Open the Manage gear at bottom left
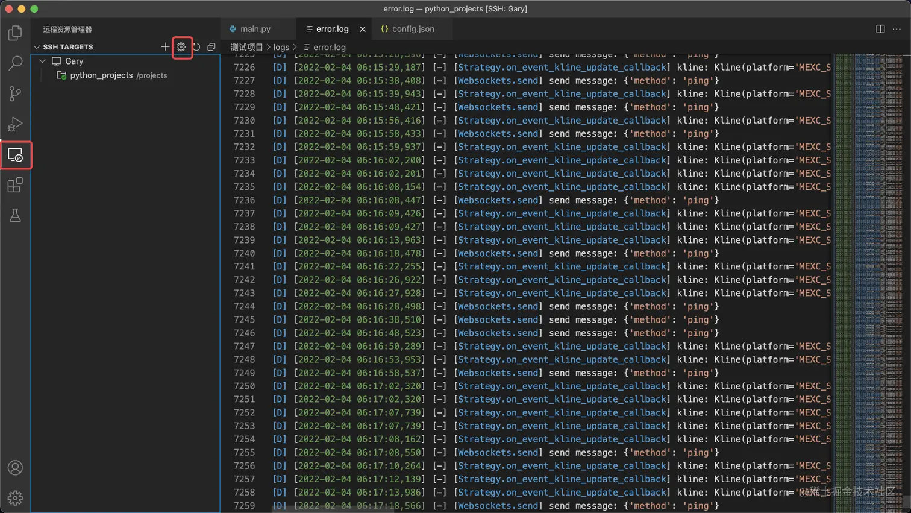This screenshot has width=911, height=513. point(15,498)
